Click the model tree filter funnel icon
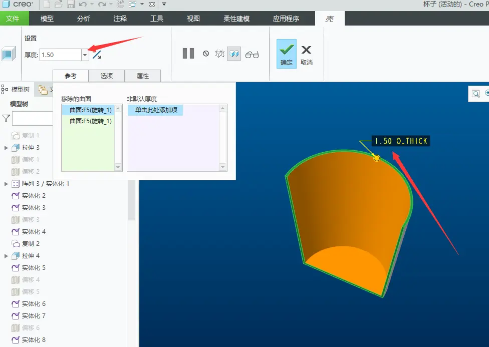 [x=6, y=119]
